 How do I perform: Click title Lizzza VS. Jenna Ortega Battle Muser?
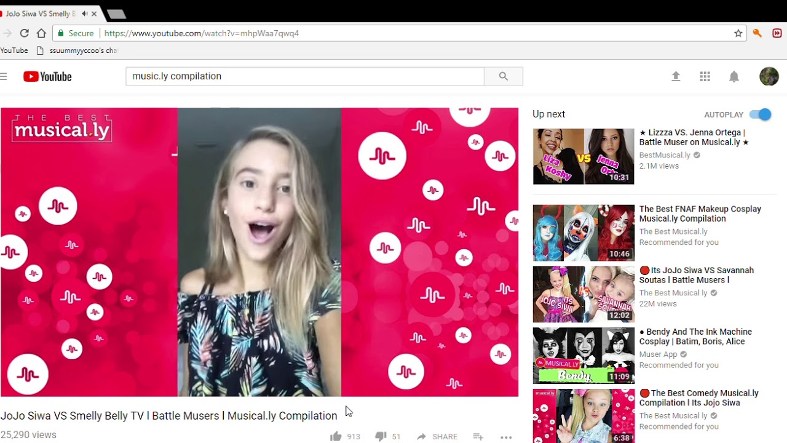click(x=694, y=137)
